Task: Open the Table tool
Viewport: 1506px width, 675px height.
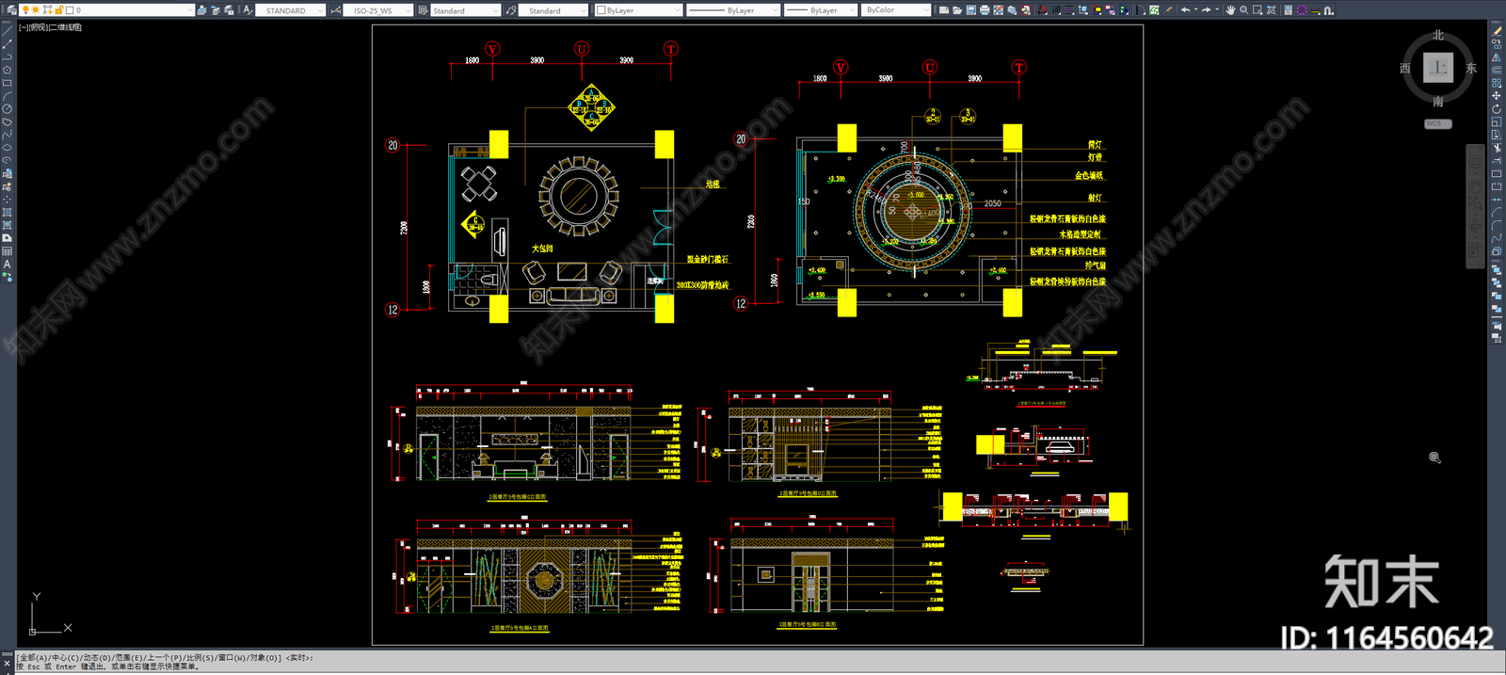Action: pos(8,251)
